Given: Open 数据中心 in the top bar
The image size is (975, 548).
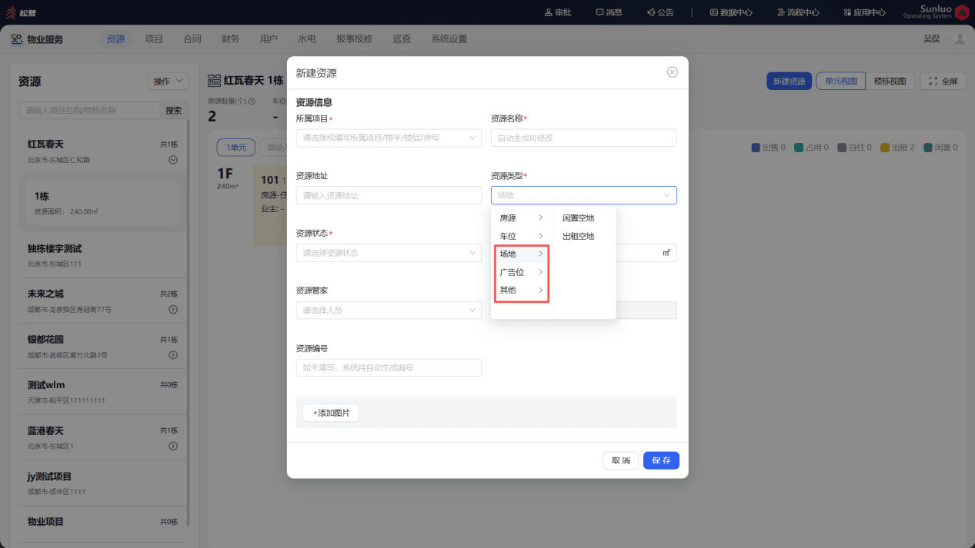Looking at the screenshot, I should point(731,12).
